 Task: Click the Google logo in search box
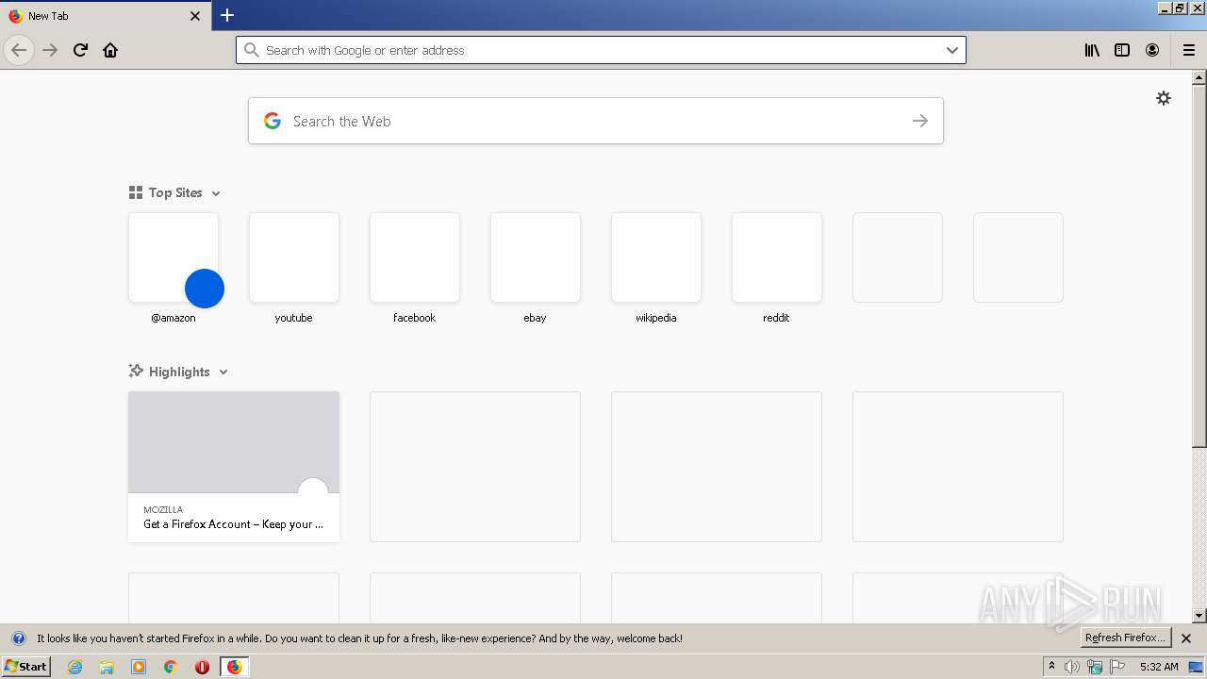(x=273, y=121)
